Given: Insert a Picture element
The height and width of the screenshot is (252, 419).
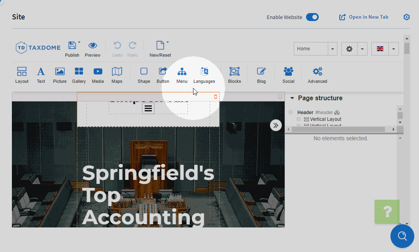Looking at the screenshot, I should pyautogui.click(x=60, y=74).
